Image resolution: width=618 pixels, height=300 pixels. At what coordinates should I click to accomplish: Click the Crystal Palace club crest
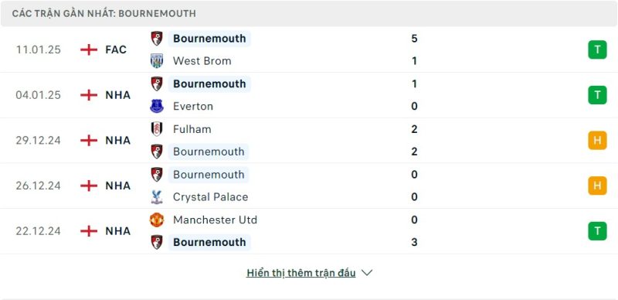pos(157,197)
